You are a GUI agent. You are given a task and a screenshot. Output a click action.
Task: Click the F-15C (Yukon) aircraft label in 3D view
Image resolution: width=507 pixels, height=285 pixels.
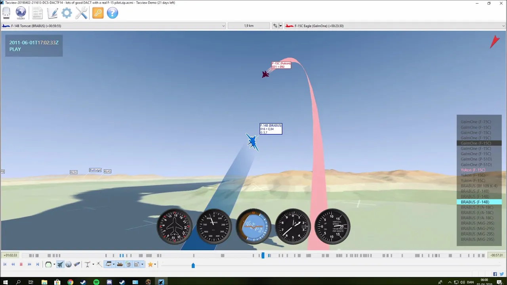281,65
